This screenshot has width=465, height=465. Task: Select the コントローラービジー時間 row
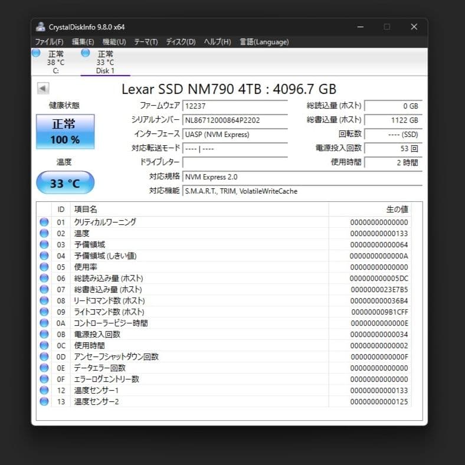[224, 323]
